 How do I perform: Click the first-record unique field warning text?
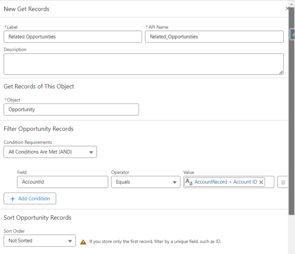tap(155, 242)
